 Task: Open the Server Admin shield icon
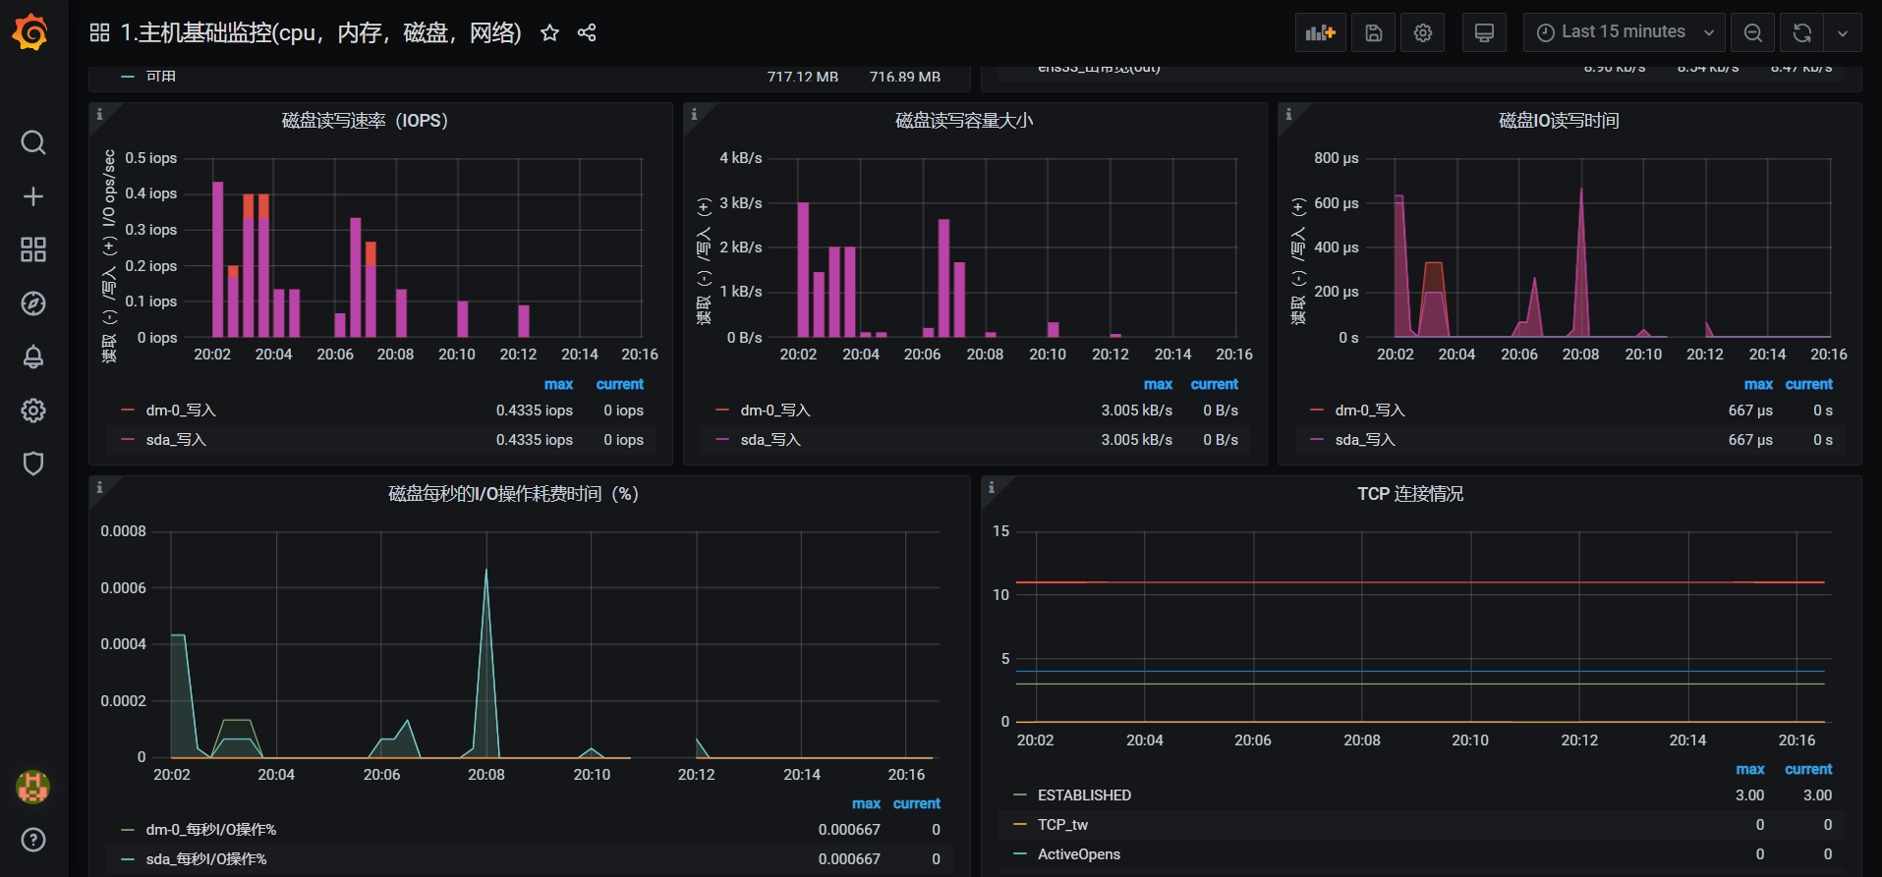pyautogui.click(x=33, y=464)
